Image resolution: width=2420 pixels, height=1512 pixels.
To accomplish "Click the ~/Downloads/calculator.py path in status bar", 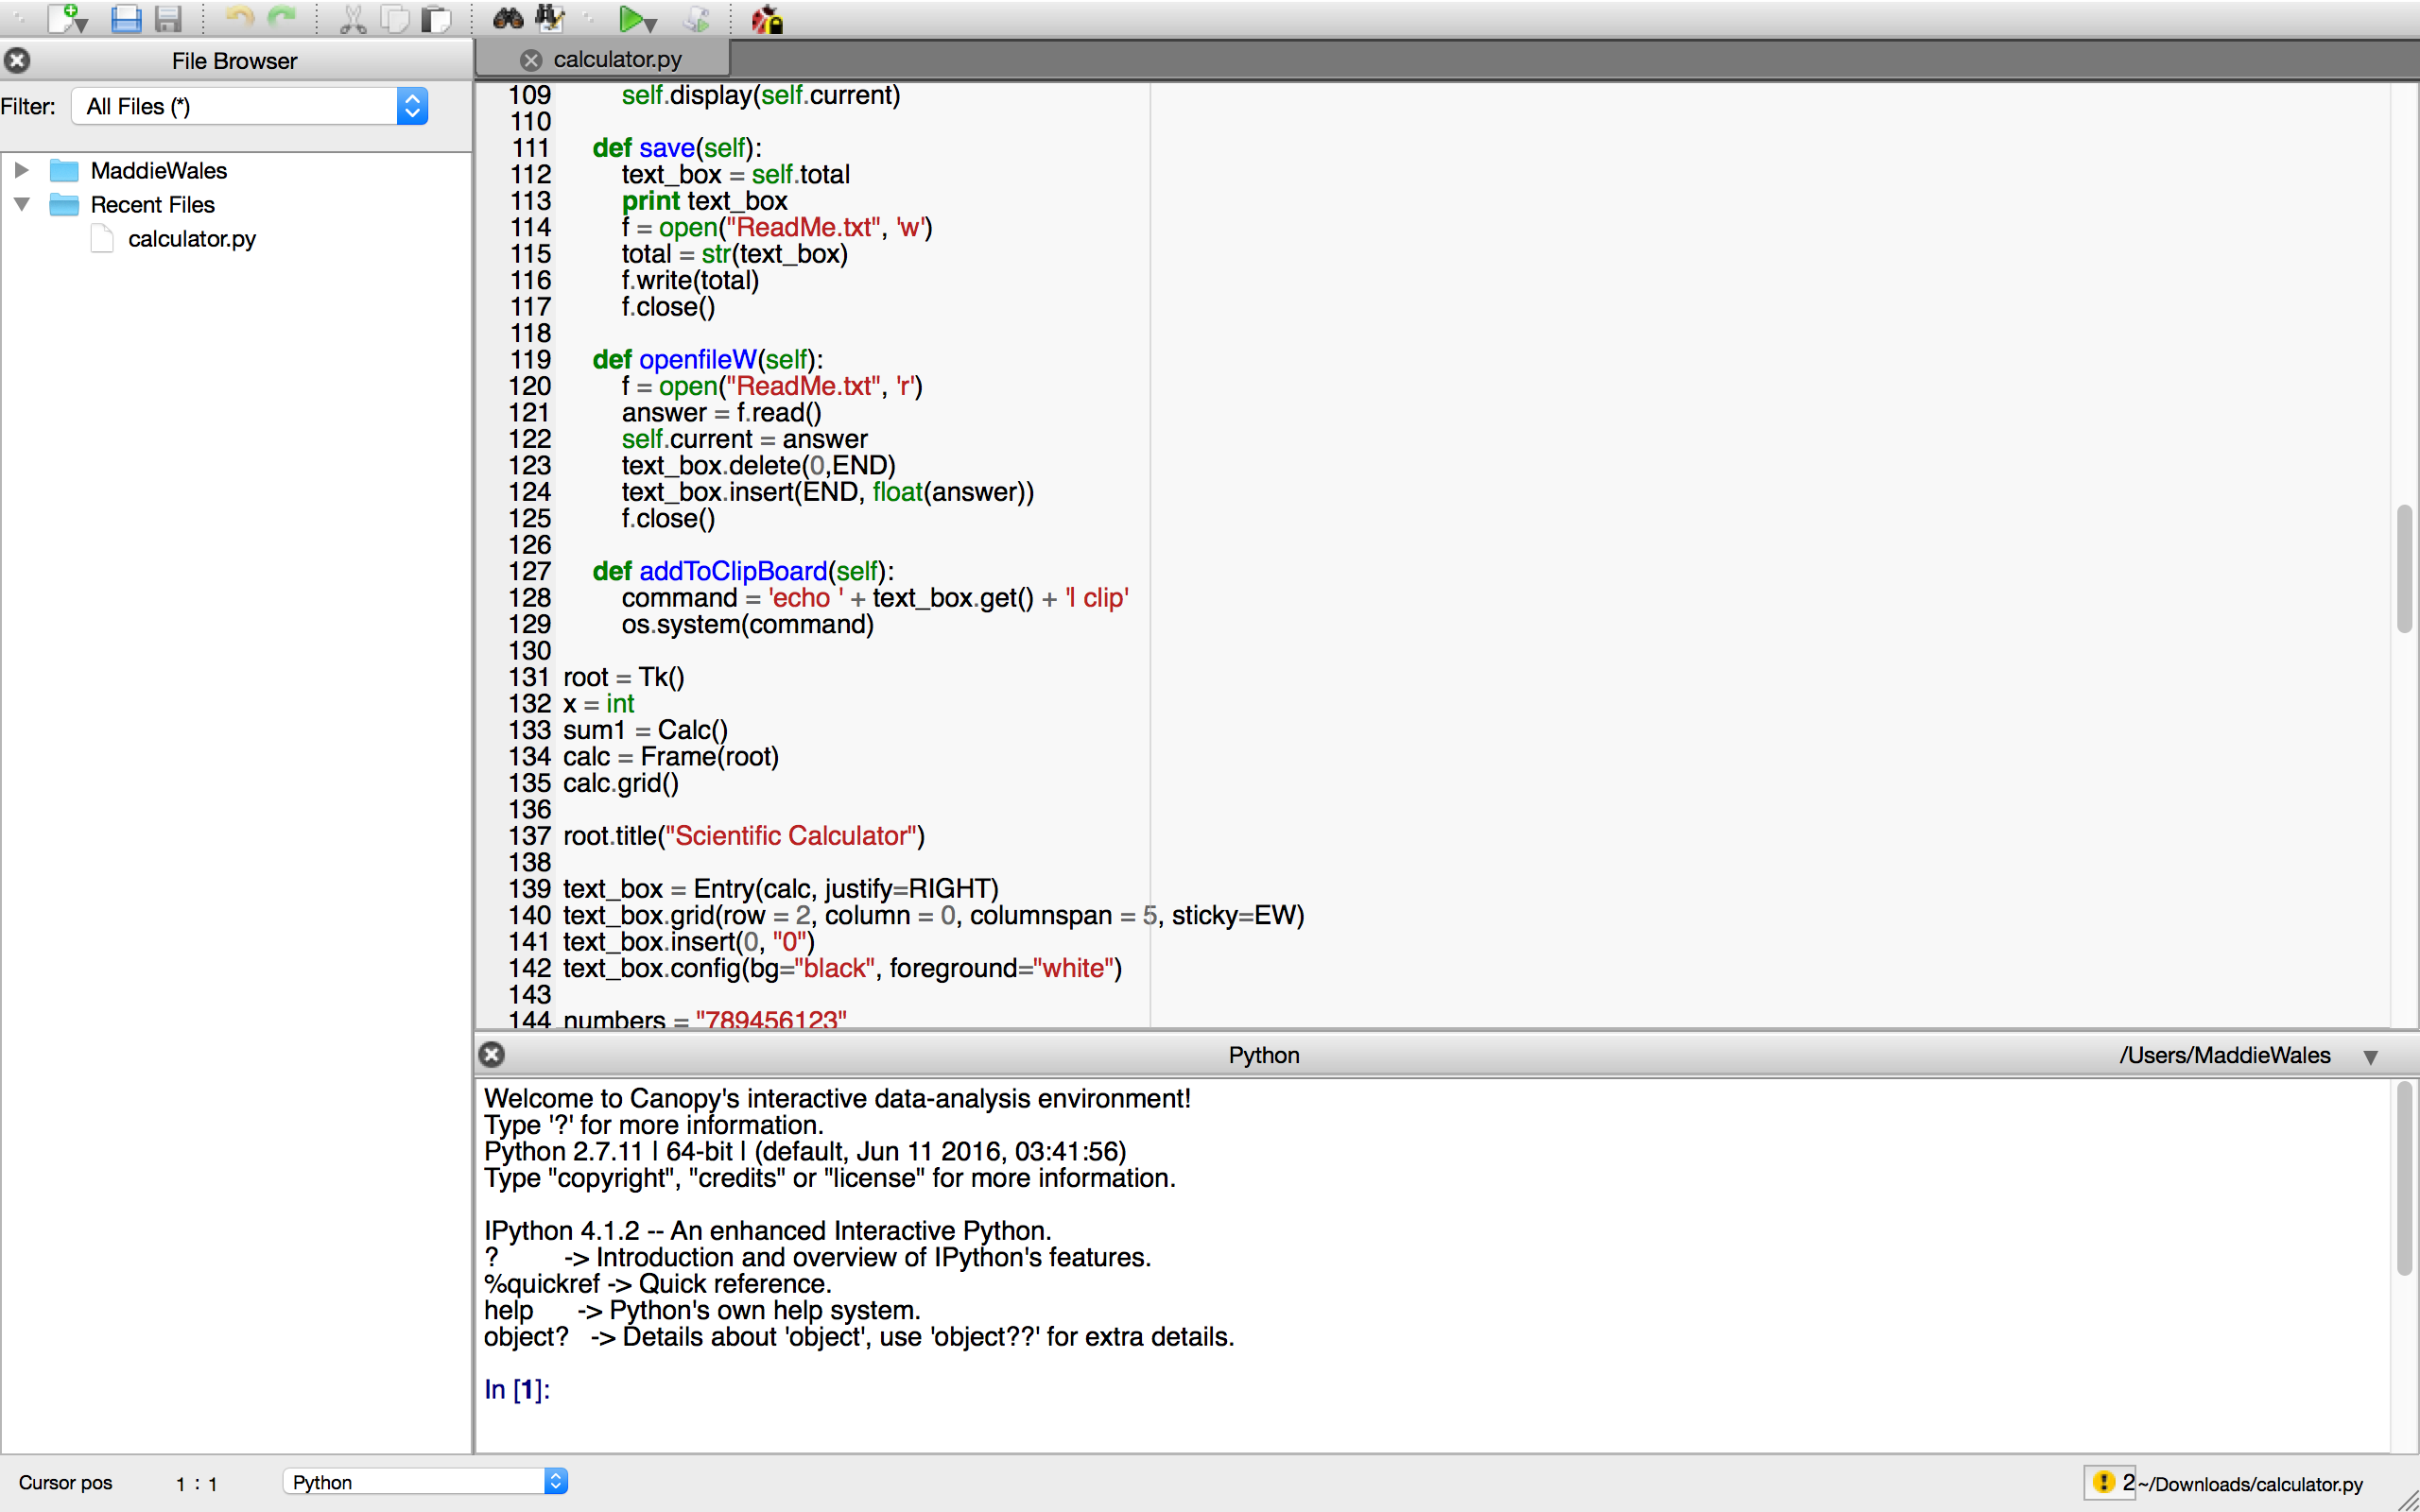I will [2250, 1484].
